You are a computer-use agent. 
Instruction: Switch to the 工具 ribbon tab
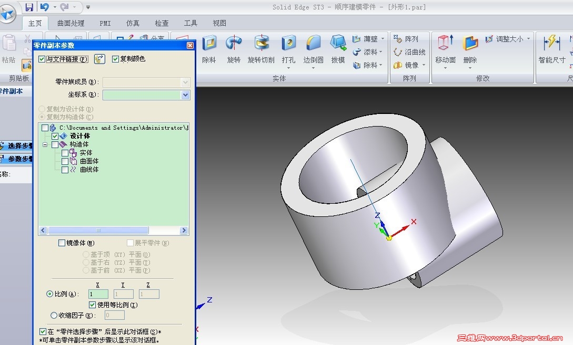pos(190,23)
